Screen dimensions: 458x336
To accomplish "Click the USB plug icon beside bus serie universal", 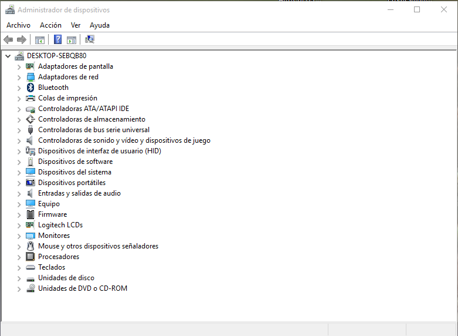I will (30, 130).
